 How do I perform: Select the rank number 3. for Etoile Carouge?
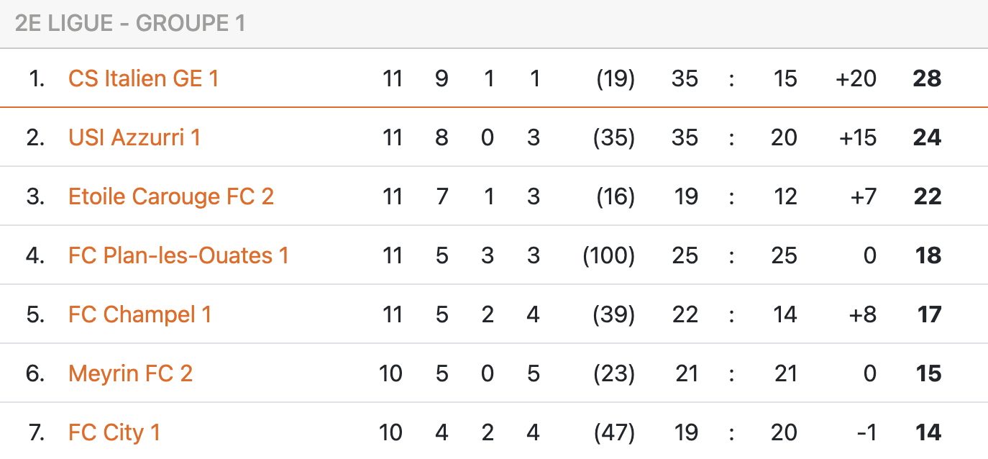35,196
